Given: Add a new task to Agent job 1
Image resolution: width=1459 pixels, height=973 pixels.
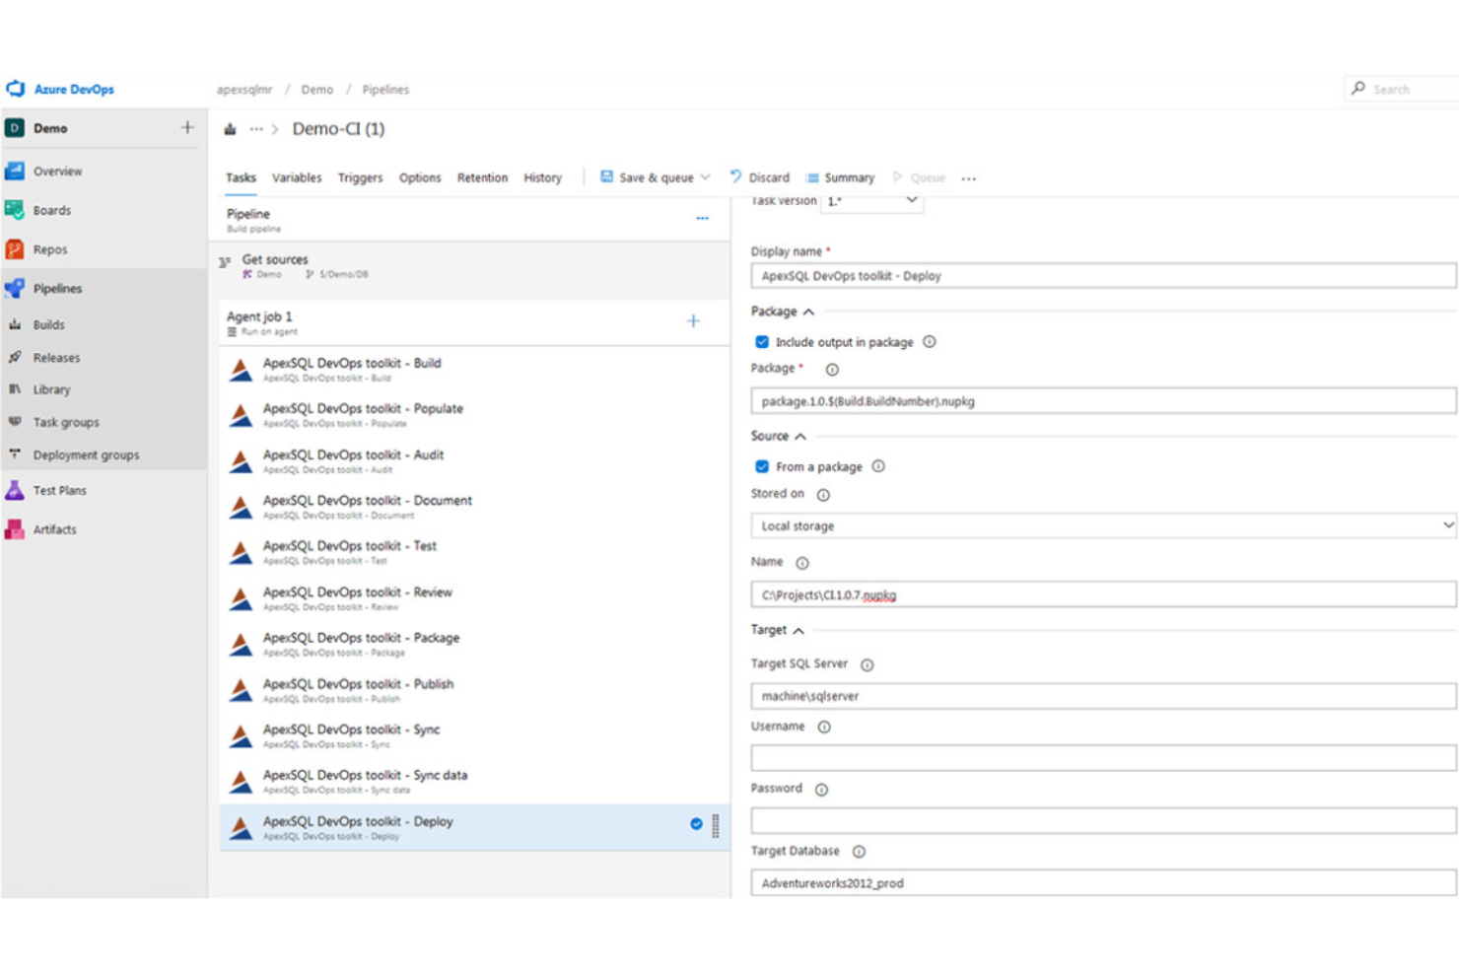Looking at the screenshot, I should [x=693, y=320].
